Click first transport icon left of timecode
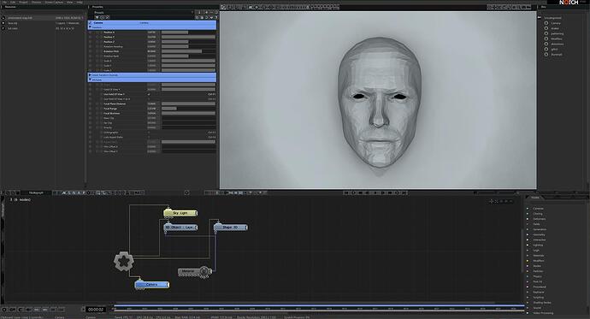The width and height of the screenshot is (590, 319). 4,310
